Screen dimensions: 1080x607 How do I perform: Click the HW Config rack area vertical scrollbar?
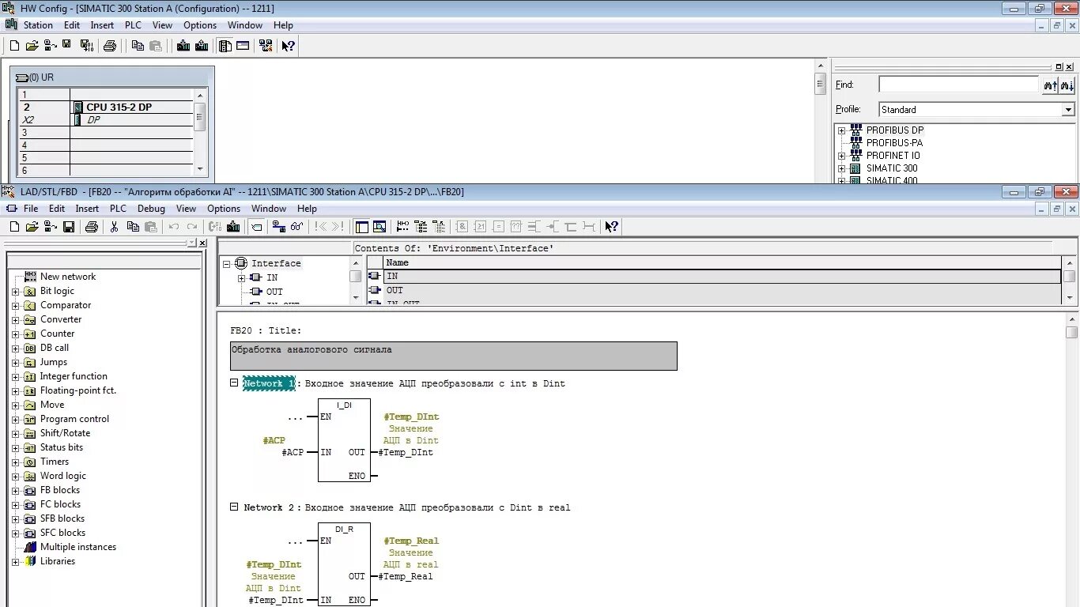point(821,120)
